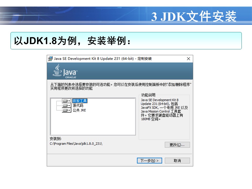252x189 pixels.
Task: Click the Java Oracle logo in banner
Action: 65,71
